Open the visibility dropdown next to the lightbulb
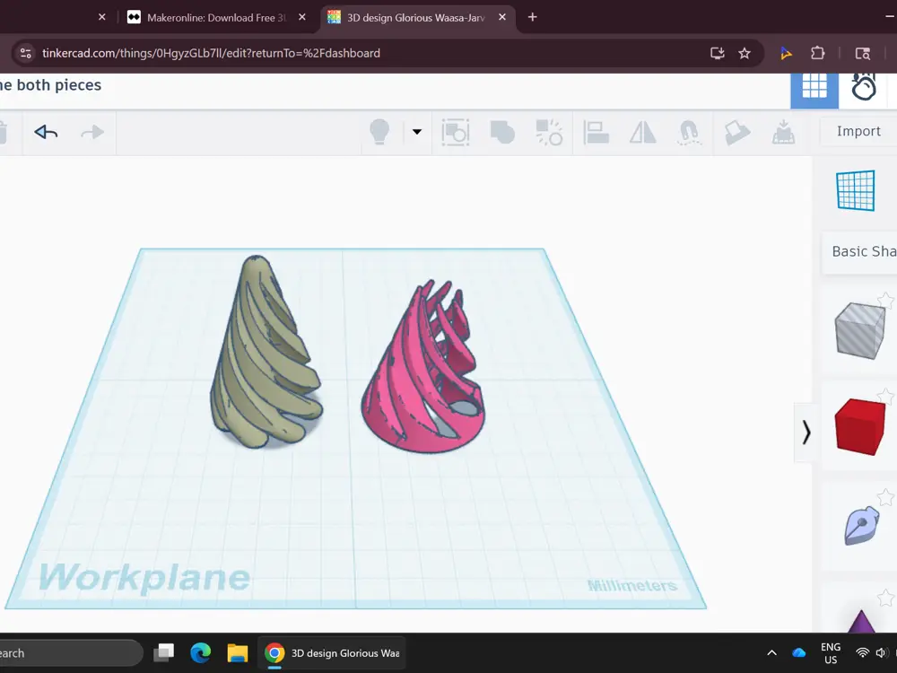Screen dimensions: 897x673 (417, 132)
